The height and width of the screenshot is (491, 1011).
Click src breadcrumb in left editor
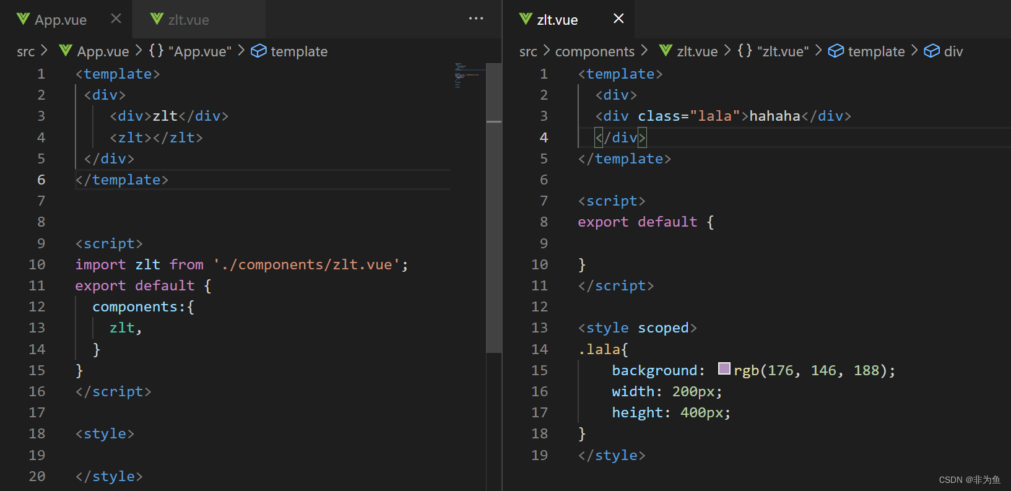(x=26, y=51)
